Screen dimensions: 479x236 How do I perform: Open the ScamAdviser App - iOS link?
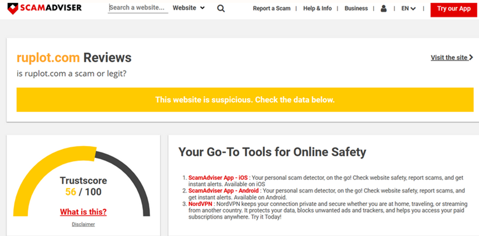[x=218, y=178]
